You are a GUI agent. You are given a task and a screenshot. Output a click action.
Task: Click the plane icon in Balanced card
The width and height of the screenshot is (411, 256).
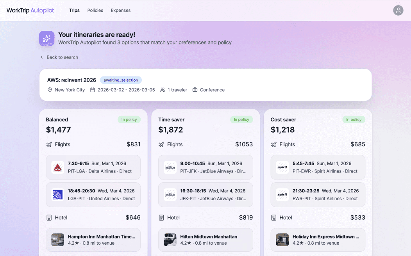tap(49, 144)
